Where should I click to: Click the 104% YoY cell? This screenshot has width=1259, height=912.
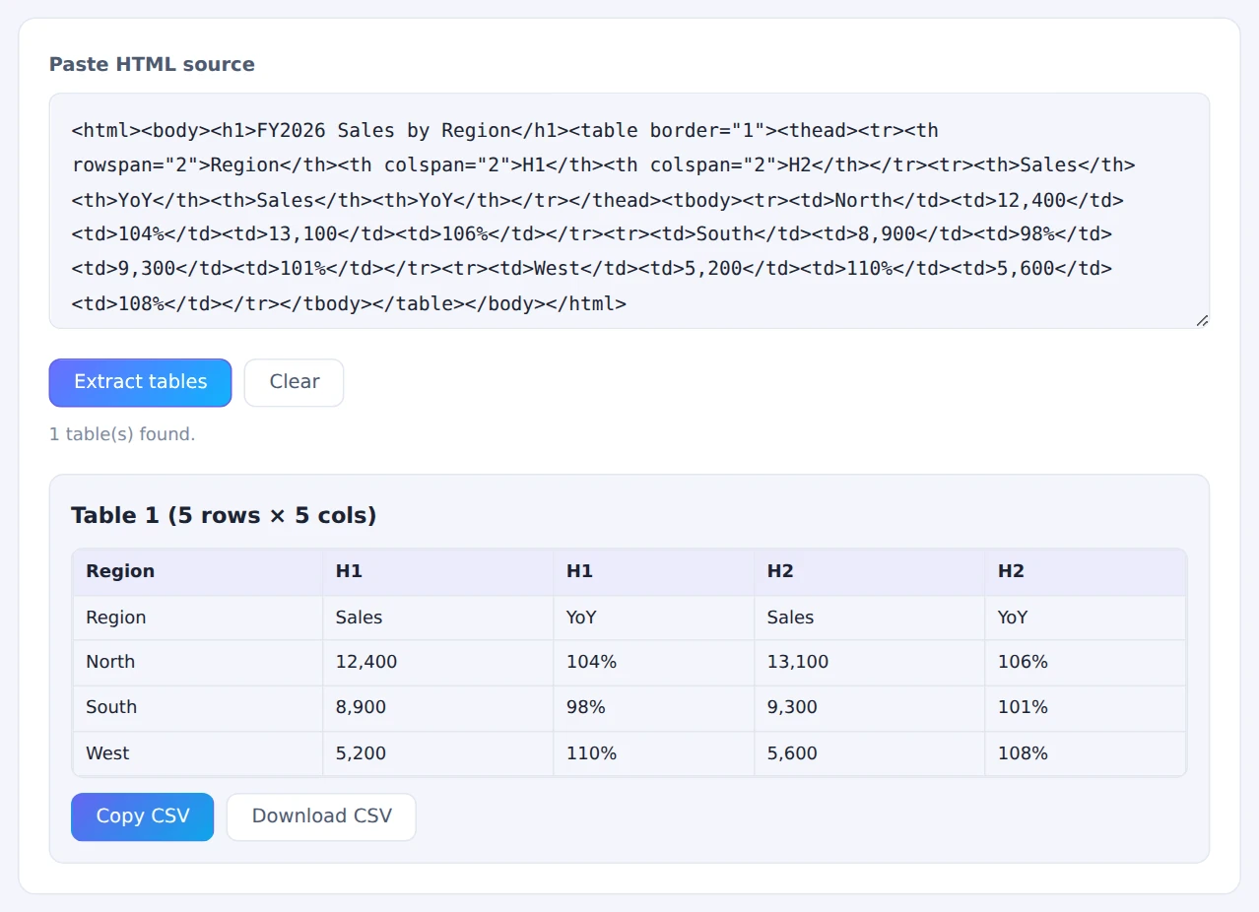(x=653, y=662)
